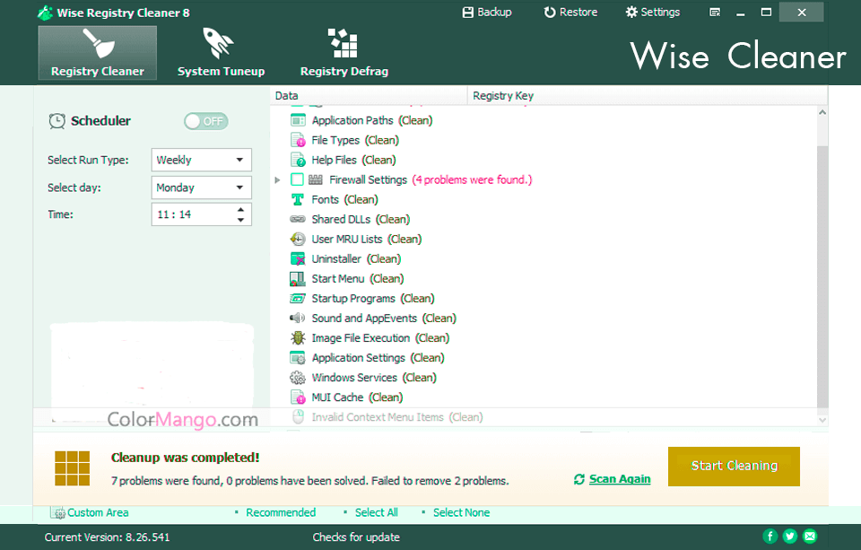The image size is (861, 550).
Task: Tick the Custom Area checkbox
Action: 58,512
